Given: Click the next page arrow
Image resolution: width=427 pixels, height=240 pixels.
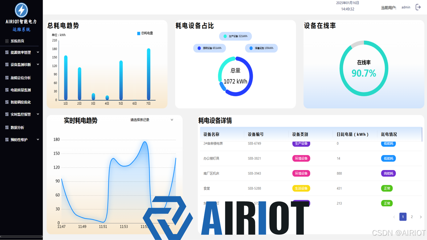Looking at the screenshot, I should pyautogui.click(x=421, y=217).
